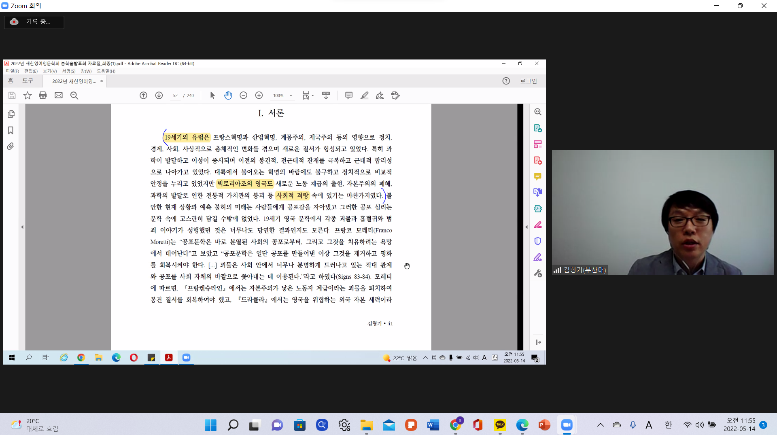Click the 기록 중... recording indicator
Screen dimensions: 777x435
tap(34, 22)
